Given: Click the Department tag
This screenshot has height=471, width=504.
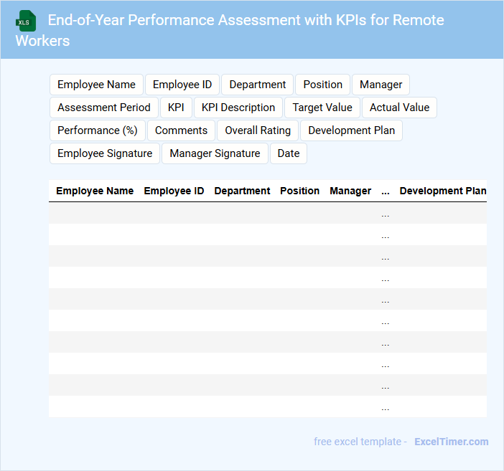Looking at the screenshot, I should [257, 85].
